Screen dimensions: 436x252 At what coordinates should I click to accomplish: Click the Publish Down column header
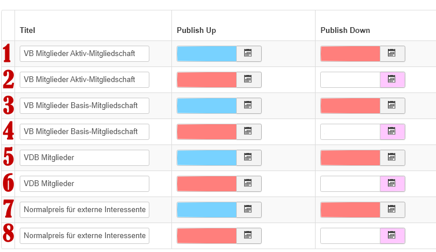[x=345, y=30]
